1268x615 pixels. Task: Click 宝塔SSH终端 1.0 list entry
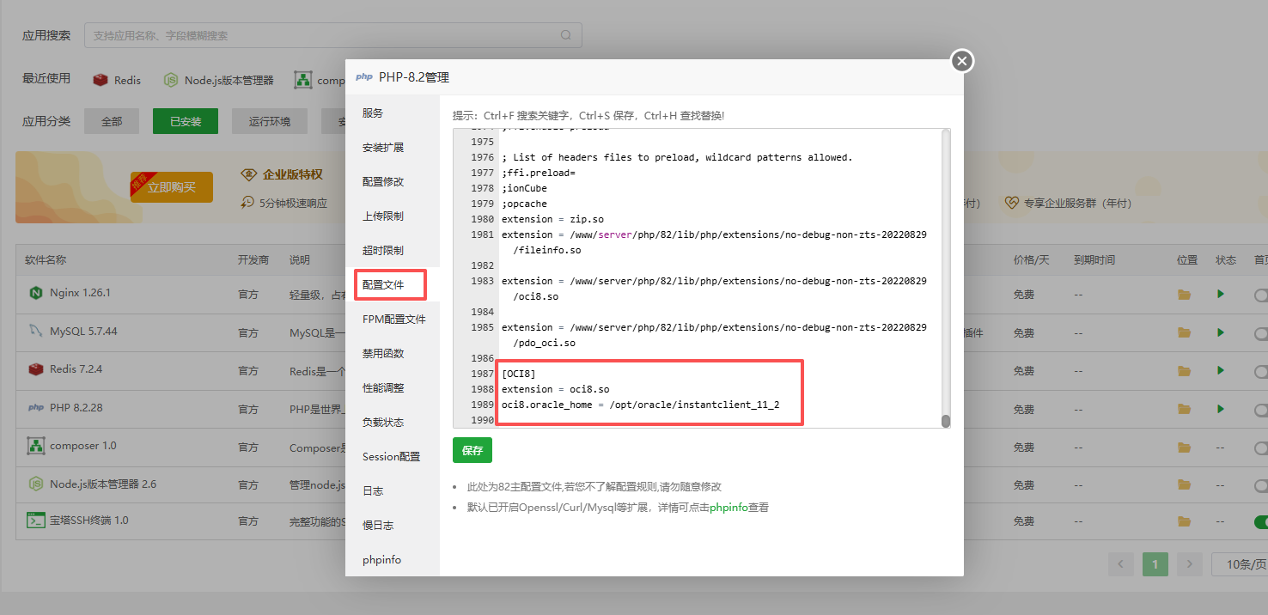[x=89, y=521]
